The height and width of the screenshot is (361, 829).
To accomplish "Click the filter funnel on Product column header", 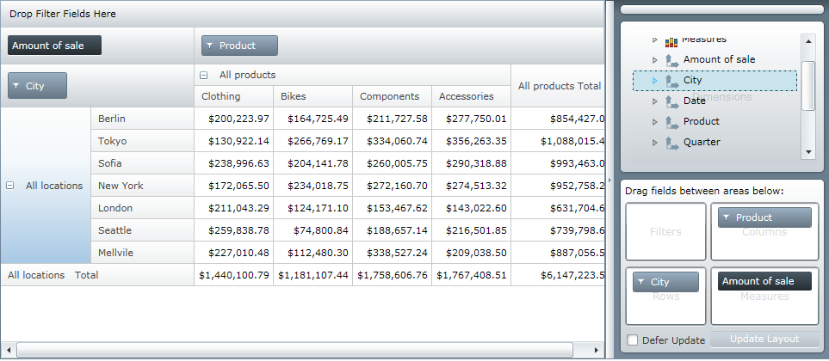I will coord(209,46).
